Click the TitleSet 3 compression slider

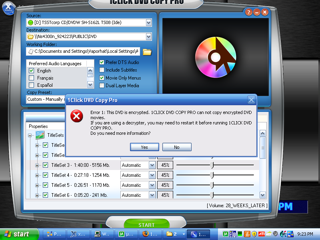(215, 165)
